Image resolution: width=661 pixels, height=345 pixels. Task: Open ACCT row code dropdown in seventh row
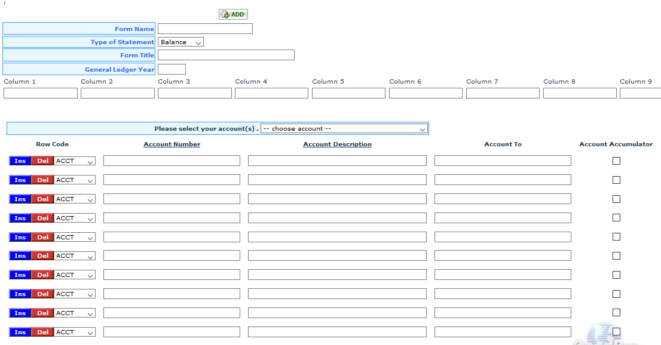[75, 275]
